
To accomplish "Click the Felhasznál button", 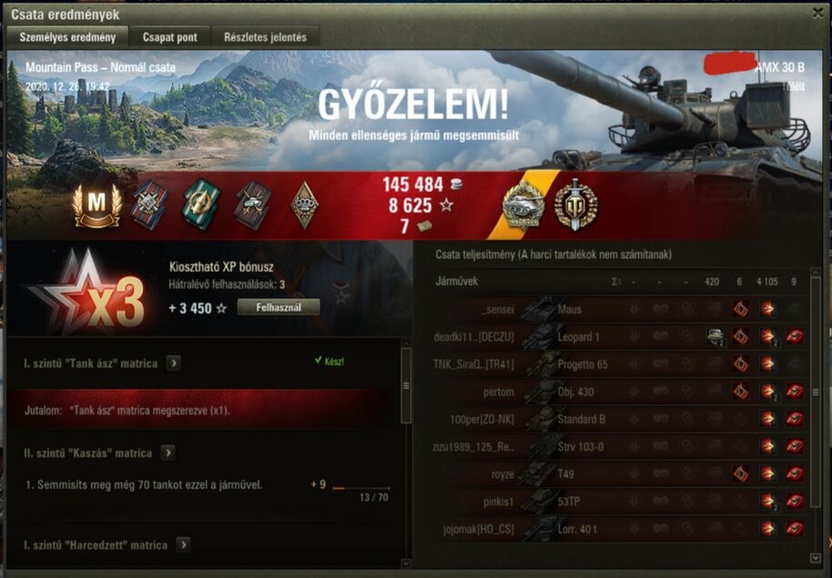I will [279, 307].
